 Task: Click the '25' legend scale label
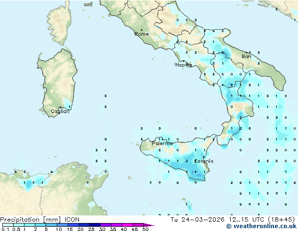(91, 229)
